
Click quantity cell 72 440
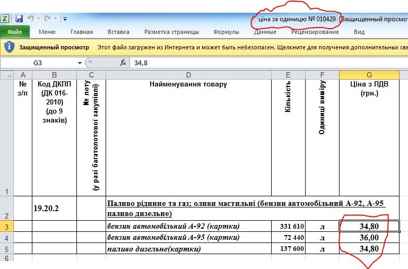coord(288,238)
